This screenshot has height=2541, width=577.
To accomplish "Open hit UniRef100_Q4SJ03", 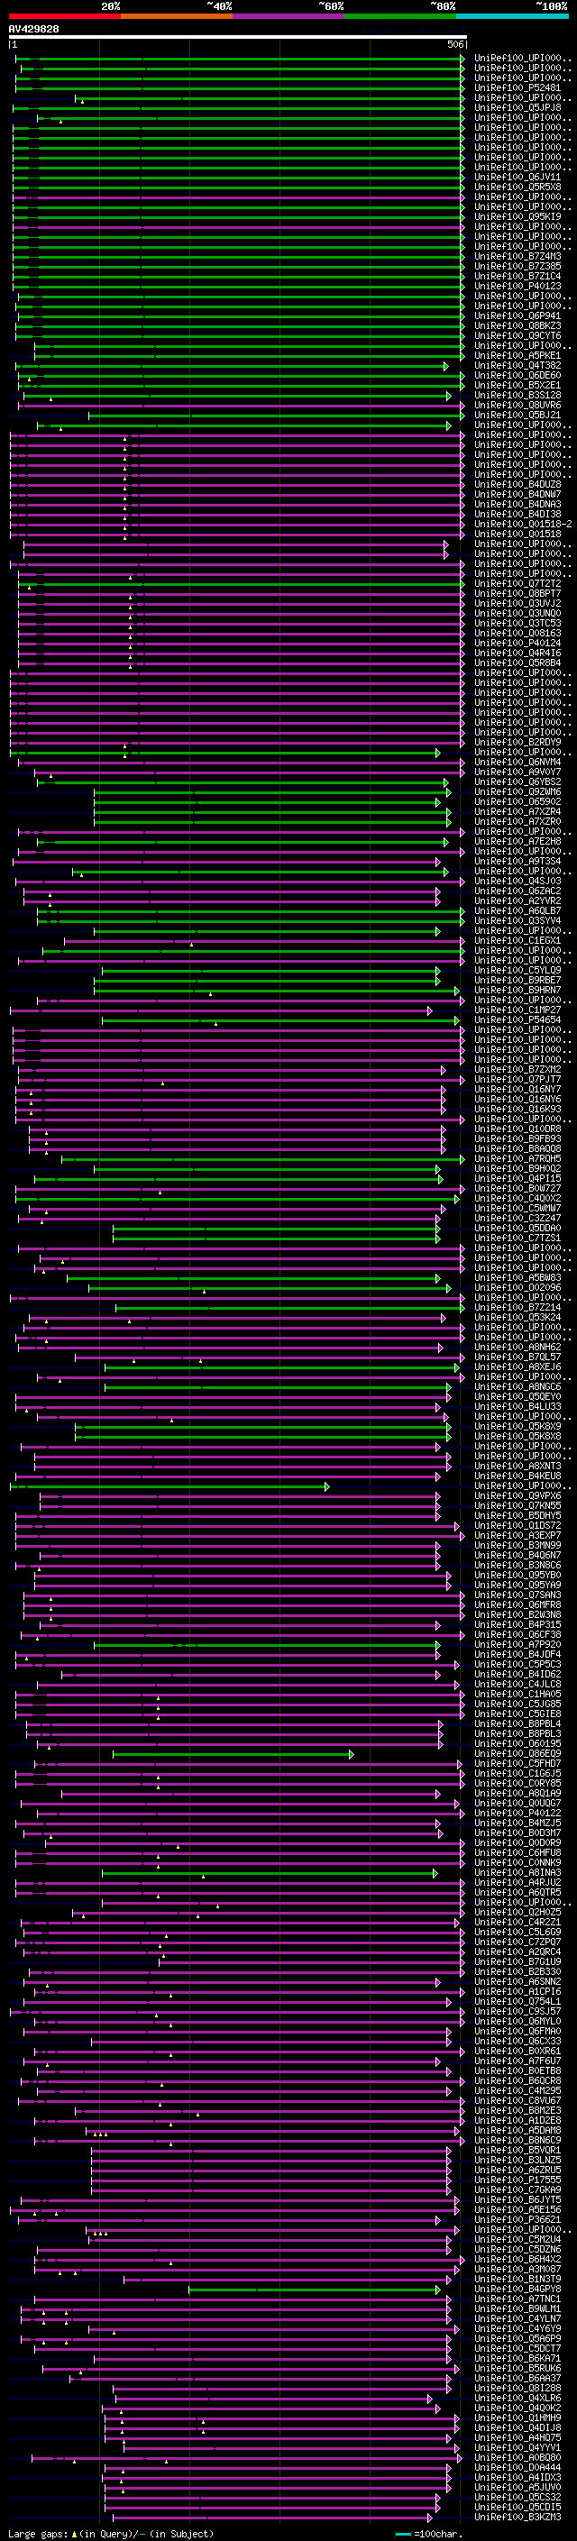I will tap(517, 881).
